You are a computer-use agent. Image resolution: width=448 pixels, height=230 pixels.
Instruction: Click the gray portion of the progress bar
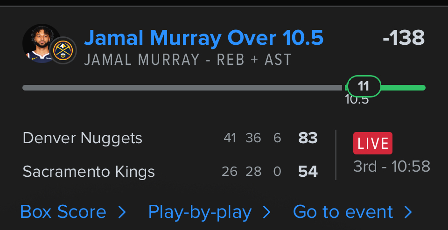click(182, 88)
